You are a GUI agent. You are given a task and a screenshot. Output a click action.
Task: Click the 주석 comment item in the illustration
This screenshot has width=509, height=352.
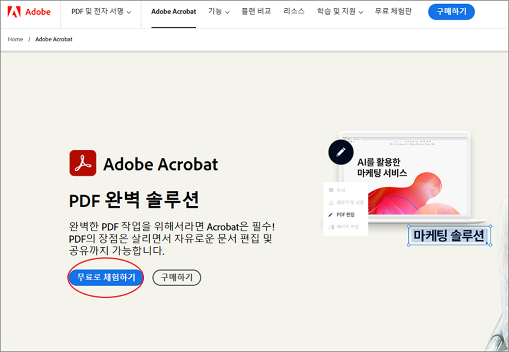coord(337,190)
